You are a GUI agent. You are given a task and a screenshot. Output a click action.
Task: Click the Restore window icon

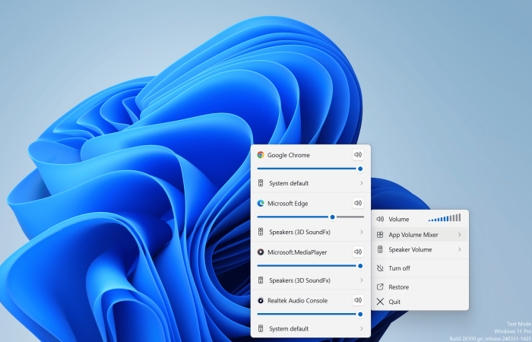380,287
